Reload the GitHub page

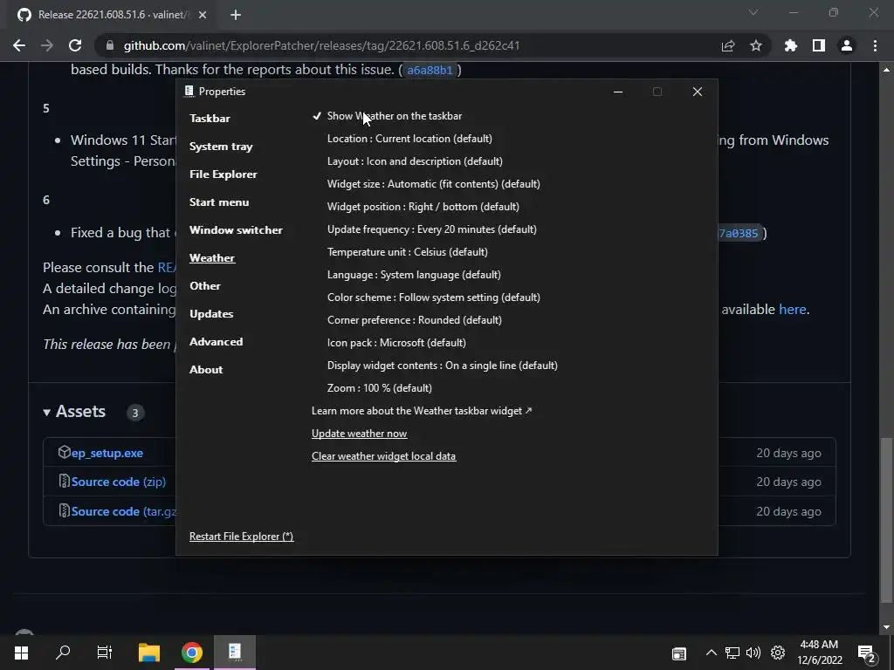click(75, 45)
